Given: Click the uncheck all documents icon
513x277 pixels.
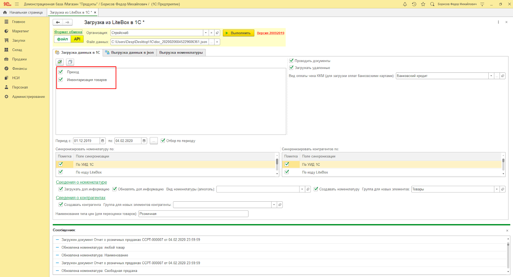Looking at the screenshot, I should pos(70,62).
